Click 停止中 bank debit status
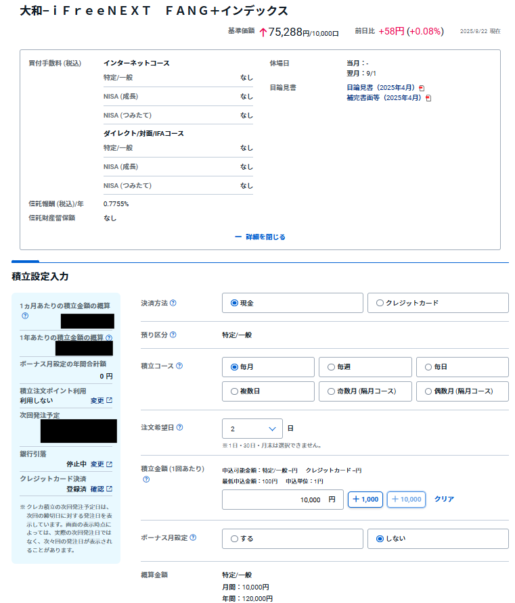Image resolution: width=515 pixels, height=603 pixels. tap(76, 464)
